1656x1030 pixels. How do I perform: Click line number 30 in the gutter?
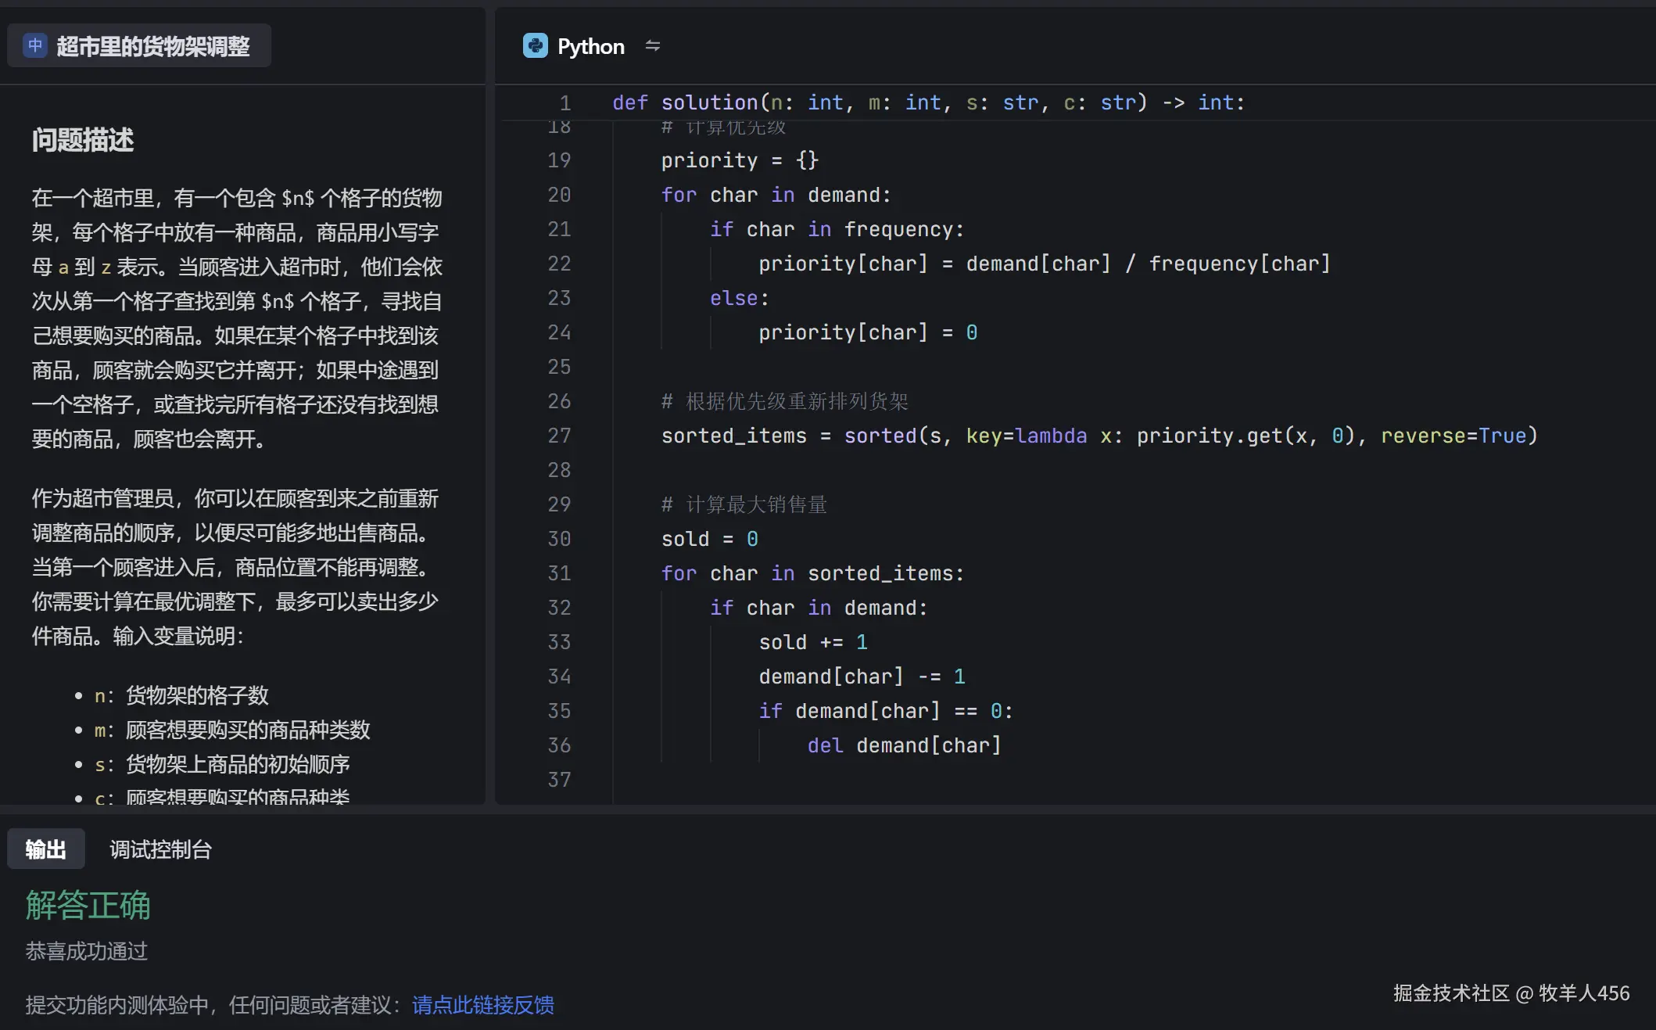(559, 538)
